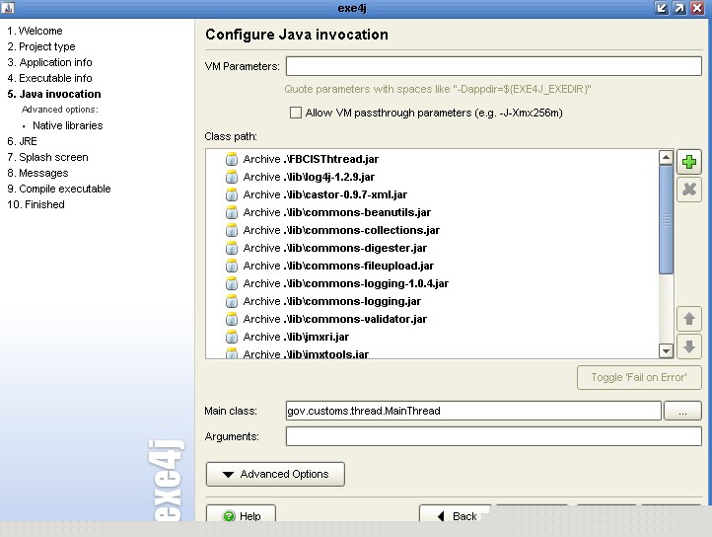Image resolution: width=712 pixels, height=537 pixels.
Task: Click the window restore-down arrow button
Action: [662, 8]
